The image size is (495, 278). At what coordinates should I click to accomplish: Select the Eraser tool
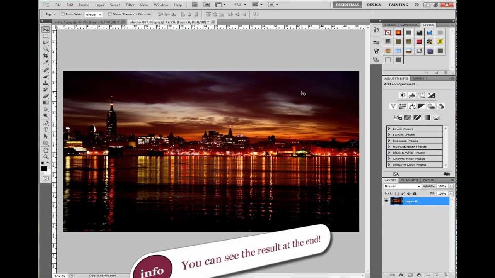46,96
